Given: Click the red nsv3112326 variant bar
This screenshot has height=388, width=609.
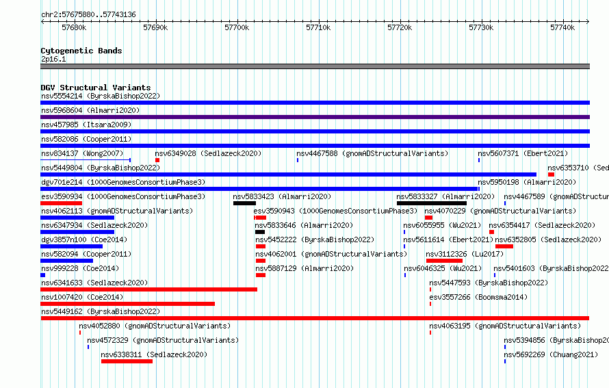Looking at the screenshot, I should (444, 261).
